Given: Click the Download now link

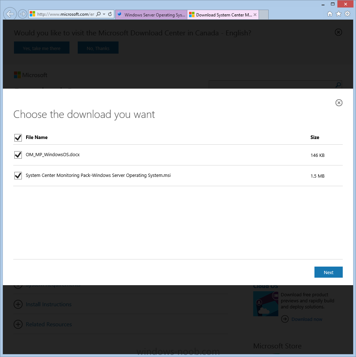Looking at the screenshot, I should 307,319.
